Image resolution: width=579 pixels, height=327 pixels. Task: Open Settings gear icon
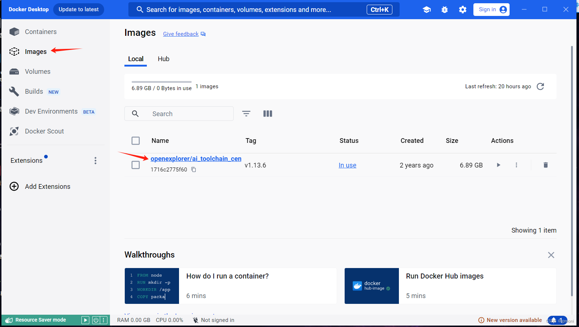[x=463, y=10]
